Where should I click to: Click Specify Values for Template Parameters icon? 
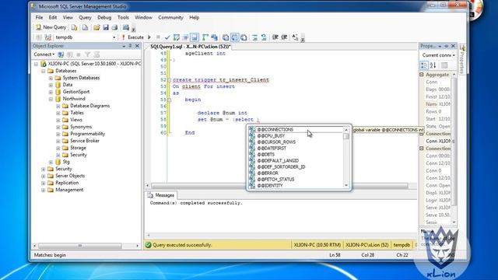tap(295, 37)
